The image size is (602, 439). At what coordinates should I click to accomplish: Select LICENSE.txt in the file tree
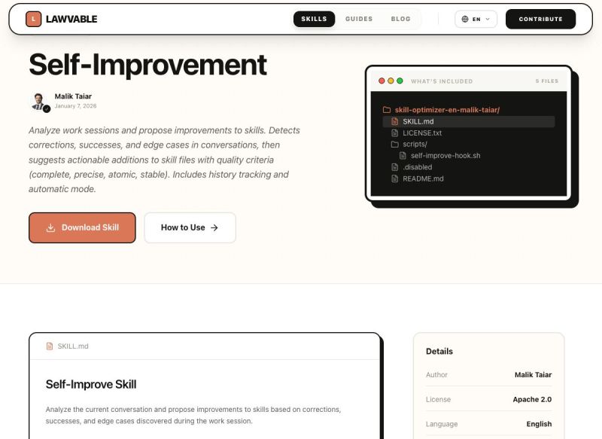pos(422,133)
